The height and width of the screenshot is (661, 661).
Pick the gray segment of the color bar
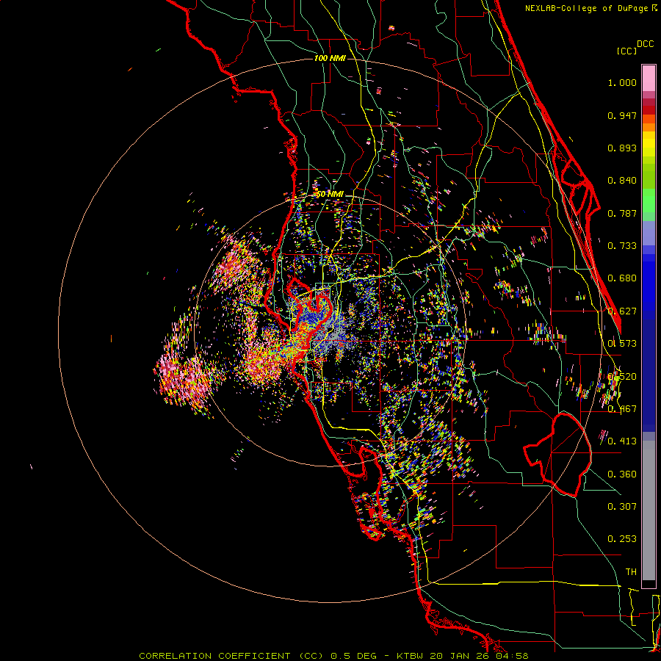(x=649, y=510)
